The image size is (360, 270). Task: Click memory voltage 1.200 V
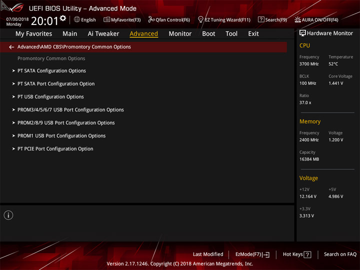click(x=335, y=140)
